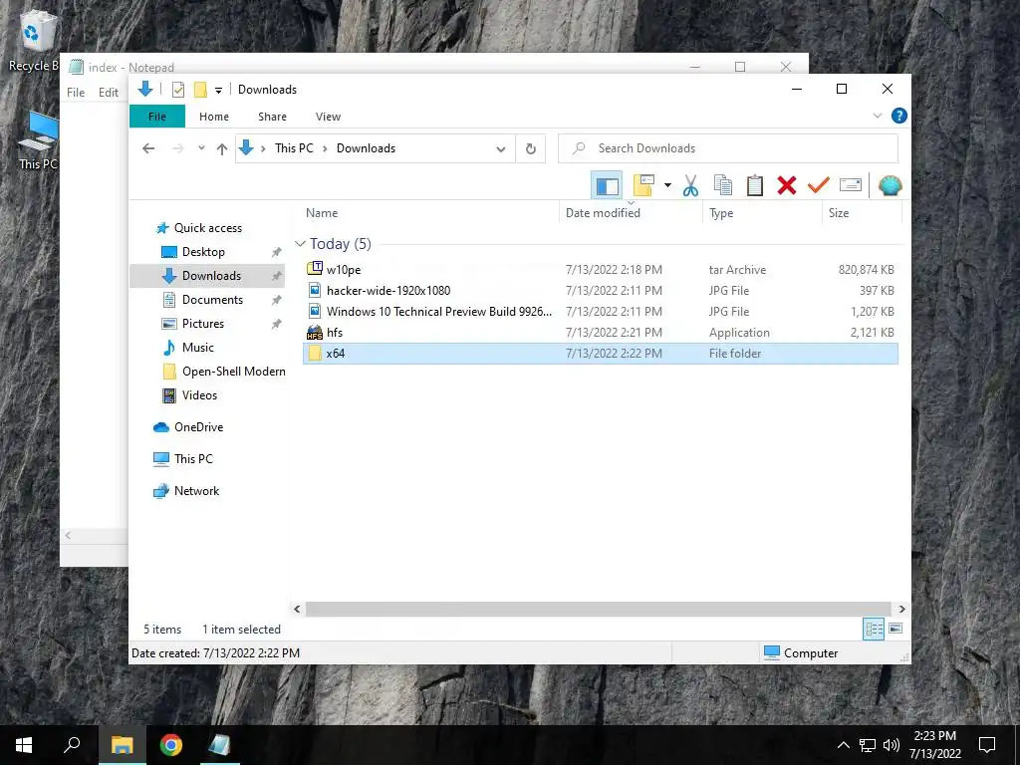
Task: Click the Search Downloads field
Action: 728,148
